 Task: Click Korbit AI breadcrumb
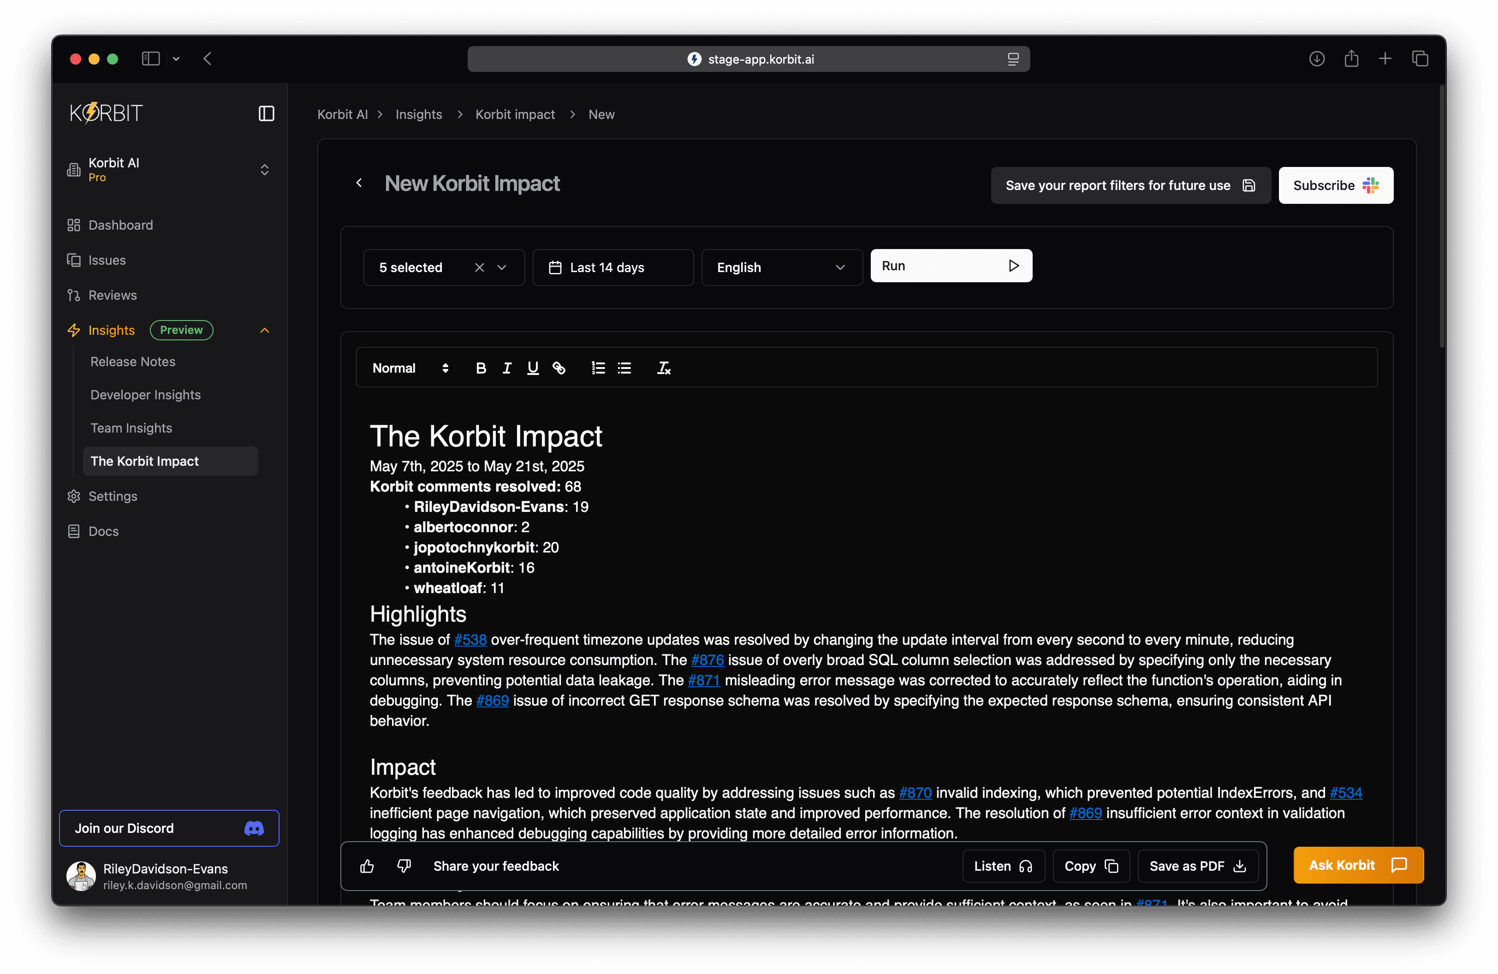pyautogui.click(x=342, y=114)
